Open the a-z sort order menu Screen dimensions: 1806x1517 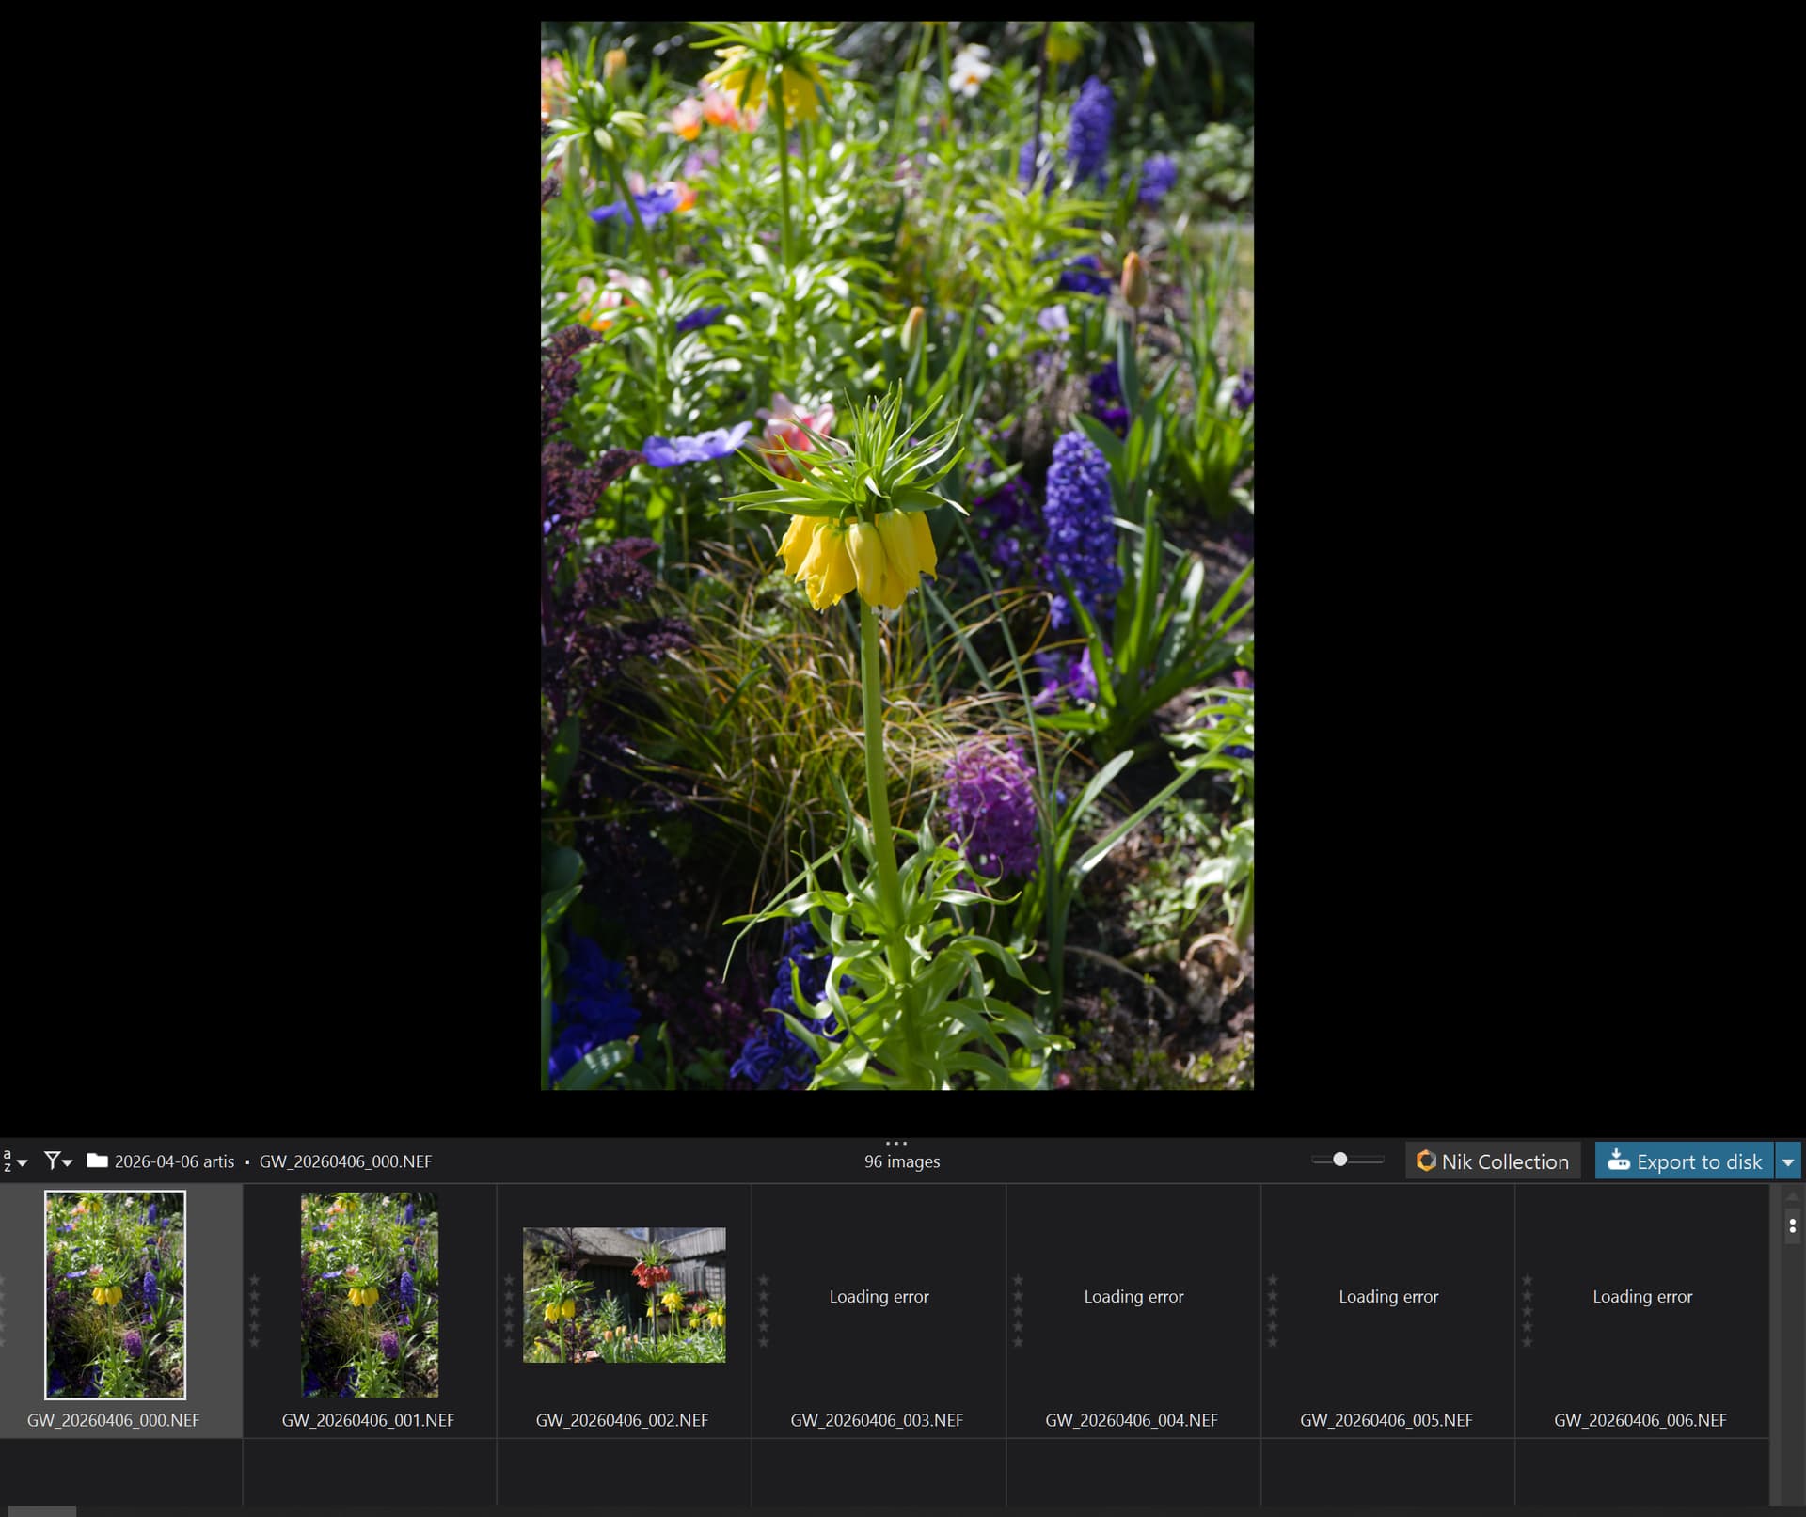click(14, 1161)
